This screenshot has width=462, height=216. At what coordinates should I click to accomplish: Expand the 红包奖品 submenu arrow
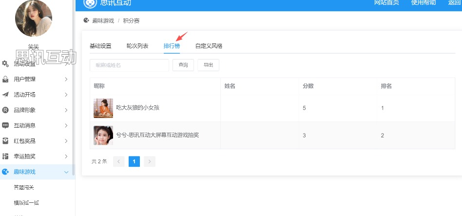click(x=66, y=141)
